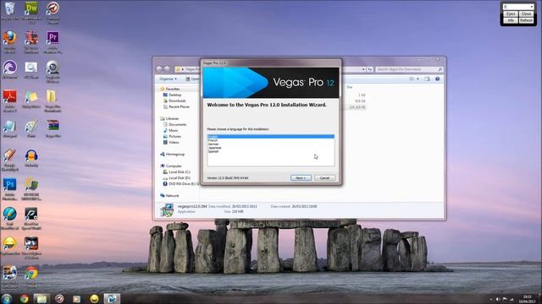Screen dimensions: 542x304
Task: Click Next in the Vegas Pro installer
Action: 301,178
